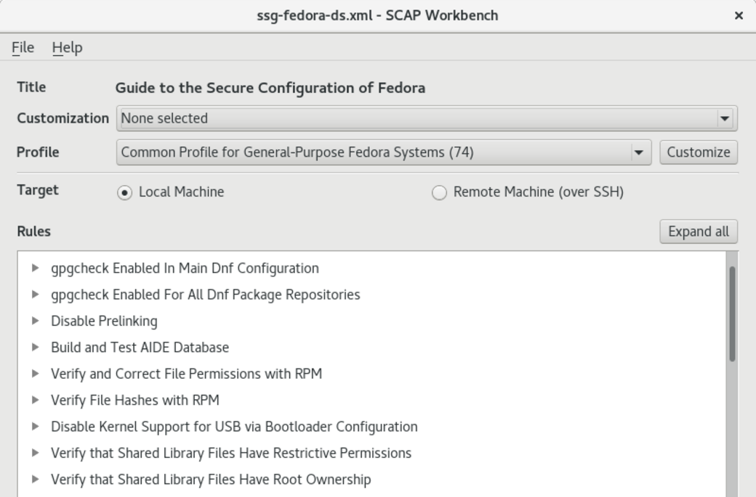The width and height of the screenshot is (756, 497).
Task: Open the Help menu
Action: pos(67,48)
